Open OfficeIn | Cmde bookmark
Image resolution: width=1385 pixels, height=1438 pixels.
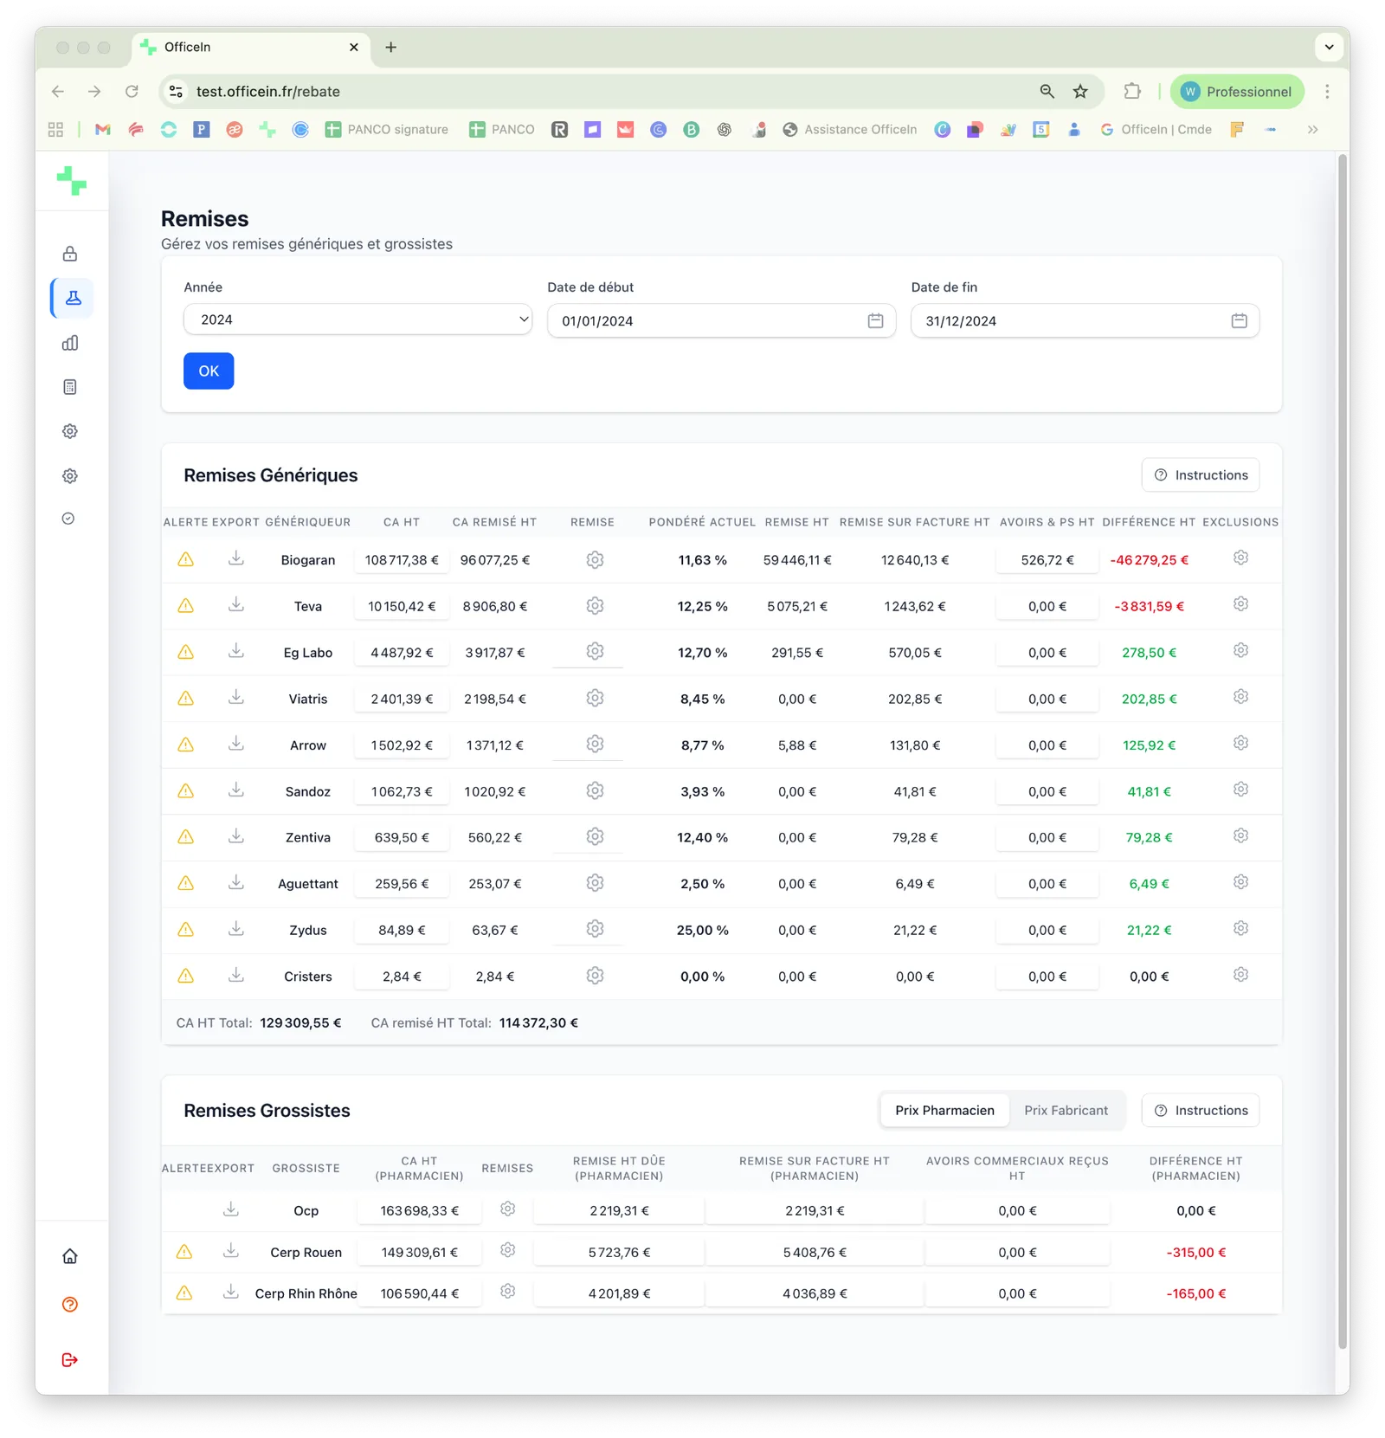tap(1156, 129)
